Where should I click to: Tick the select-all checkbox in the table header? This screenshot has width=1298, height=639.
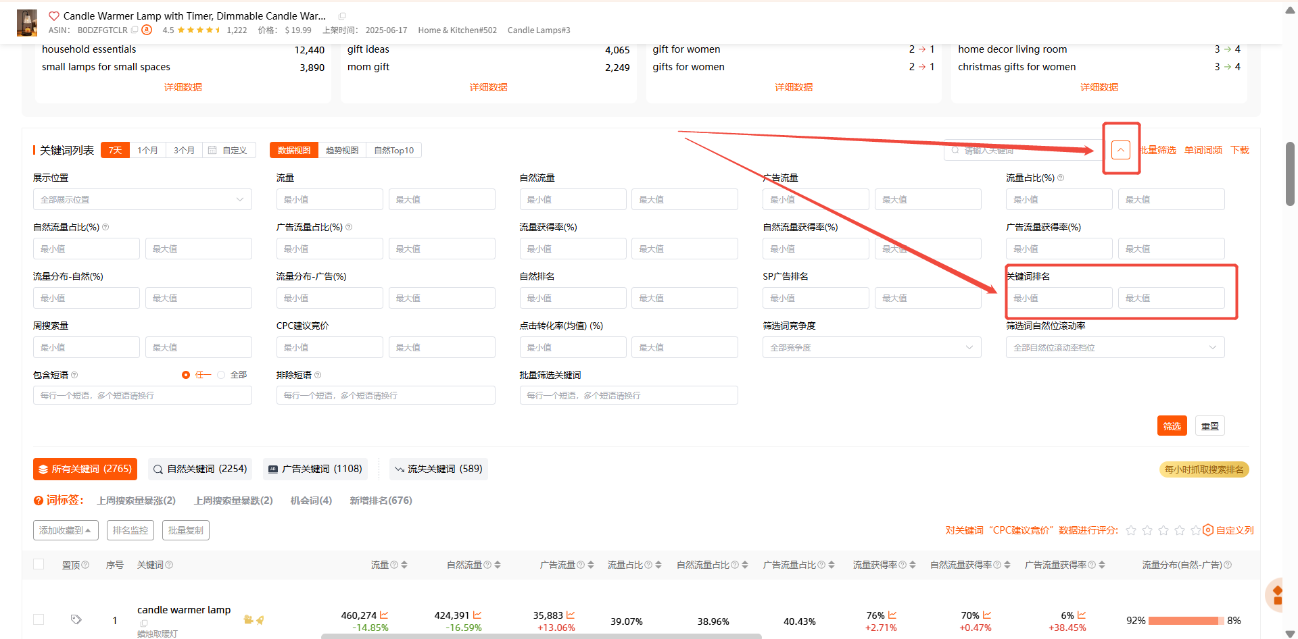click(39, 565)
